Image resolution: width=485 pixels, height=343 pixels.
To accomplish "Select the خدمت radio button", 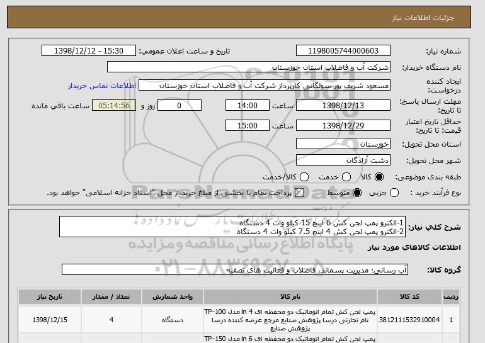I will point(346,177).
